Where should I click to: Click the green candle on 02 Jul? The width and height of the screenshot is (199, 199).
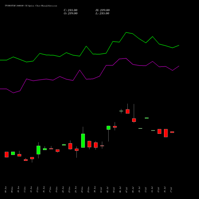[x=109, y=128]
